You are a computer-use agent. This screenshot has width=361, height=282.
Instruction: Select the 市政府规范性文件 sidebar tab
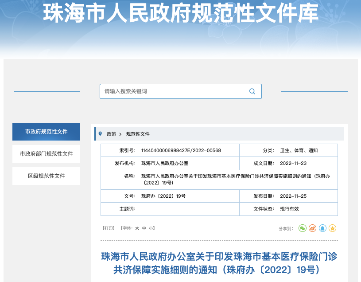(x=46, y=132)
